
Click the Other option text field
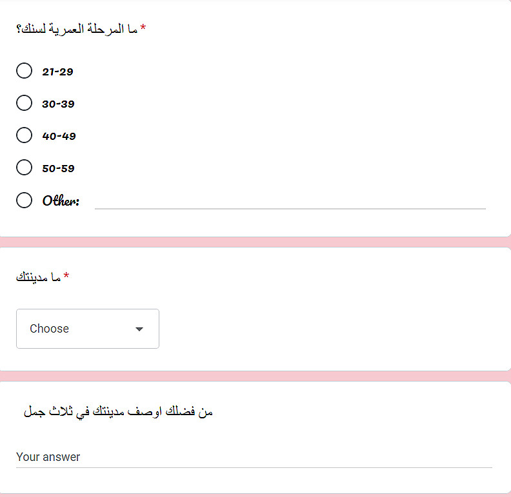[x=290, y=200]
